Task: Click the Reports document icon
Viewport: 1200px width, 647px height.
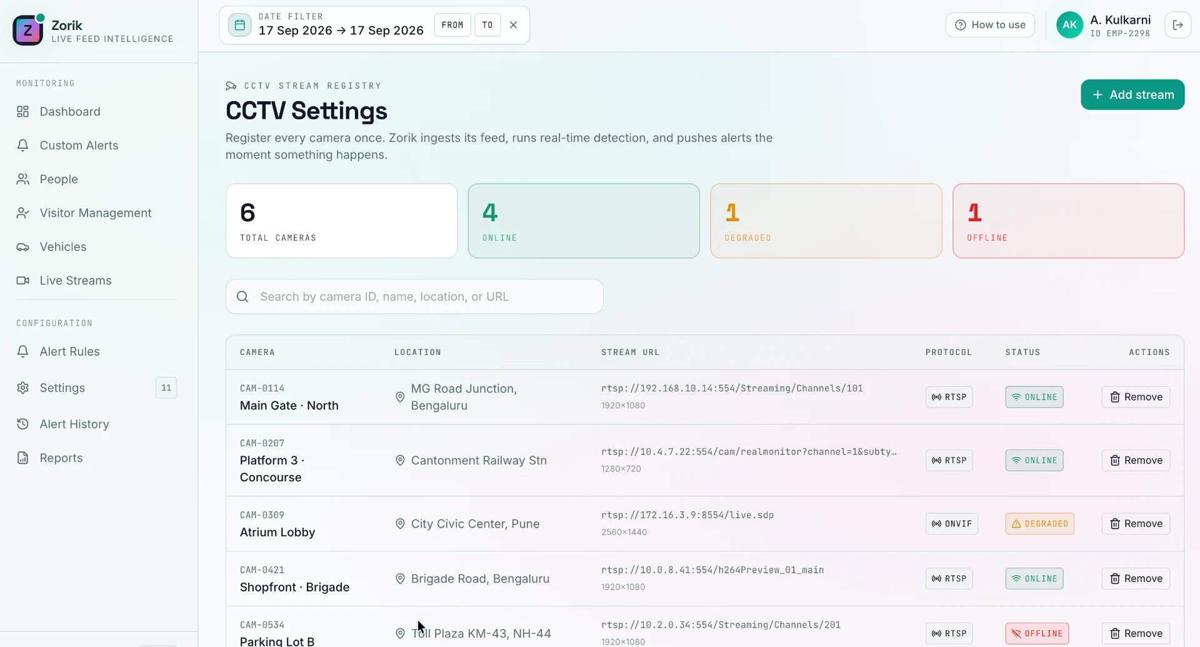Action: pyautogui.click(x=23, y=458)
